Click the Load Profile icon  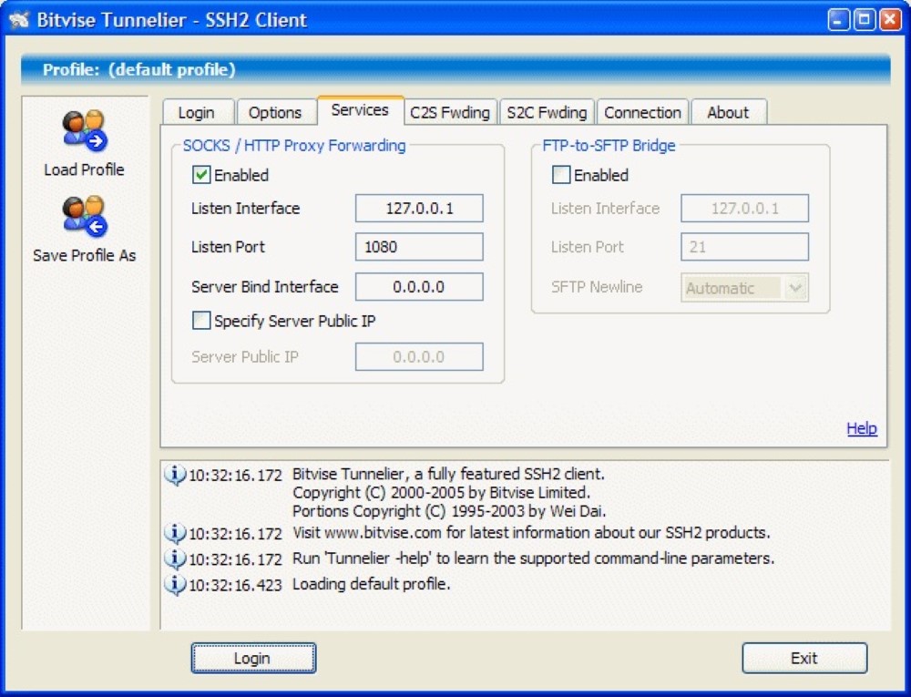click(85, 130)
